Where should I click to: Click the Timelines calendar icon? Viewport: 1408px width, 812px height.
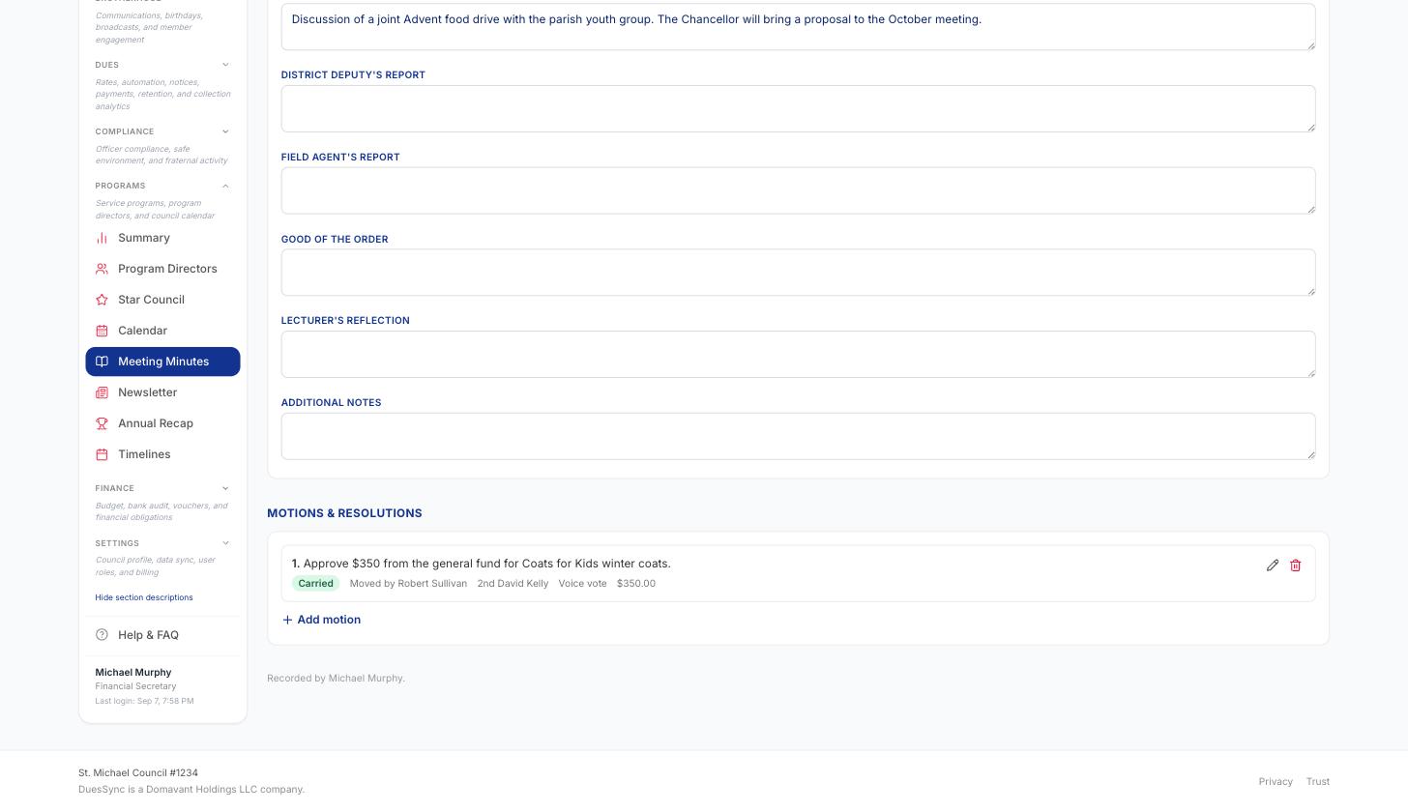[102, 454]
